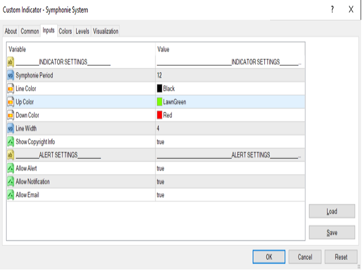Go to the Colors tab
This screenshot has height=271, width=362.
coord(65,32)
